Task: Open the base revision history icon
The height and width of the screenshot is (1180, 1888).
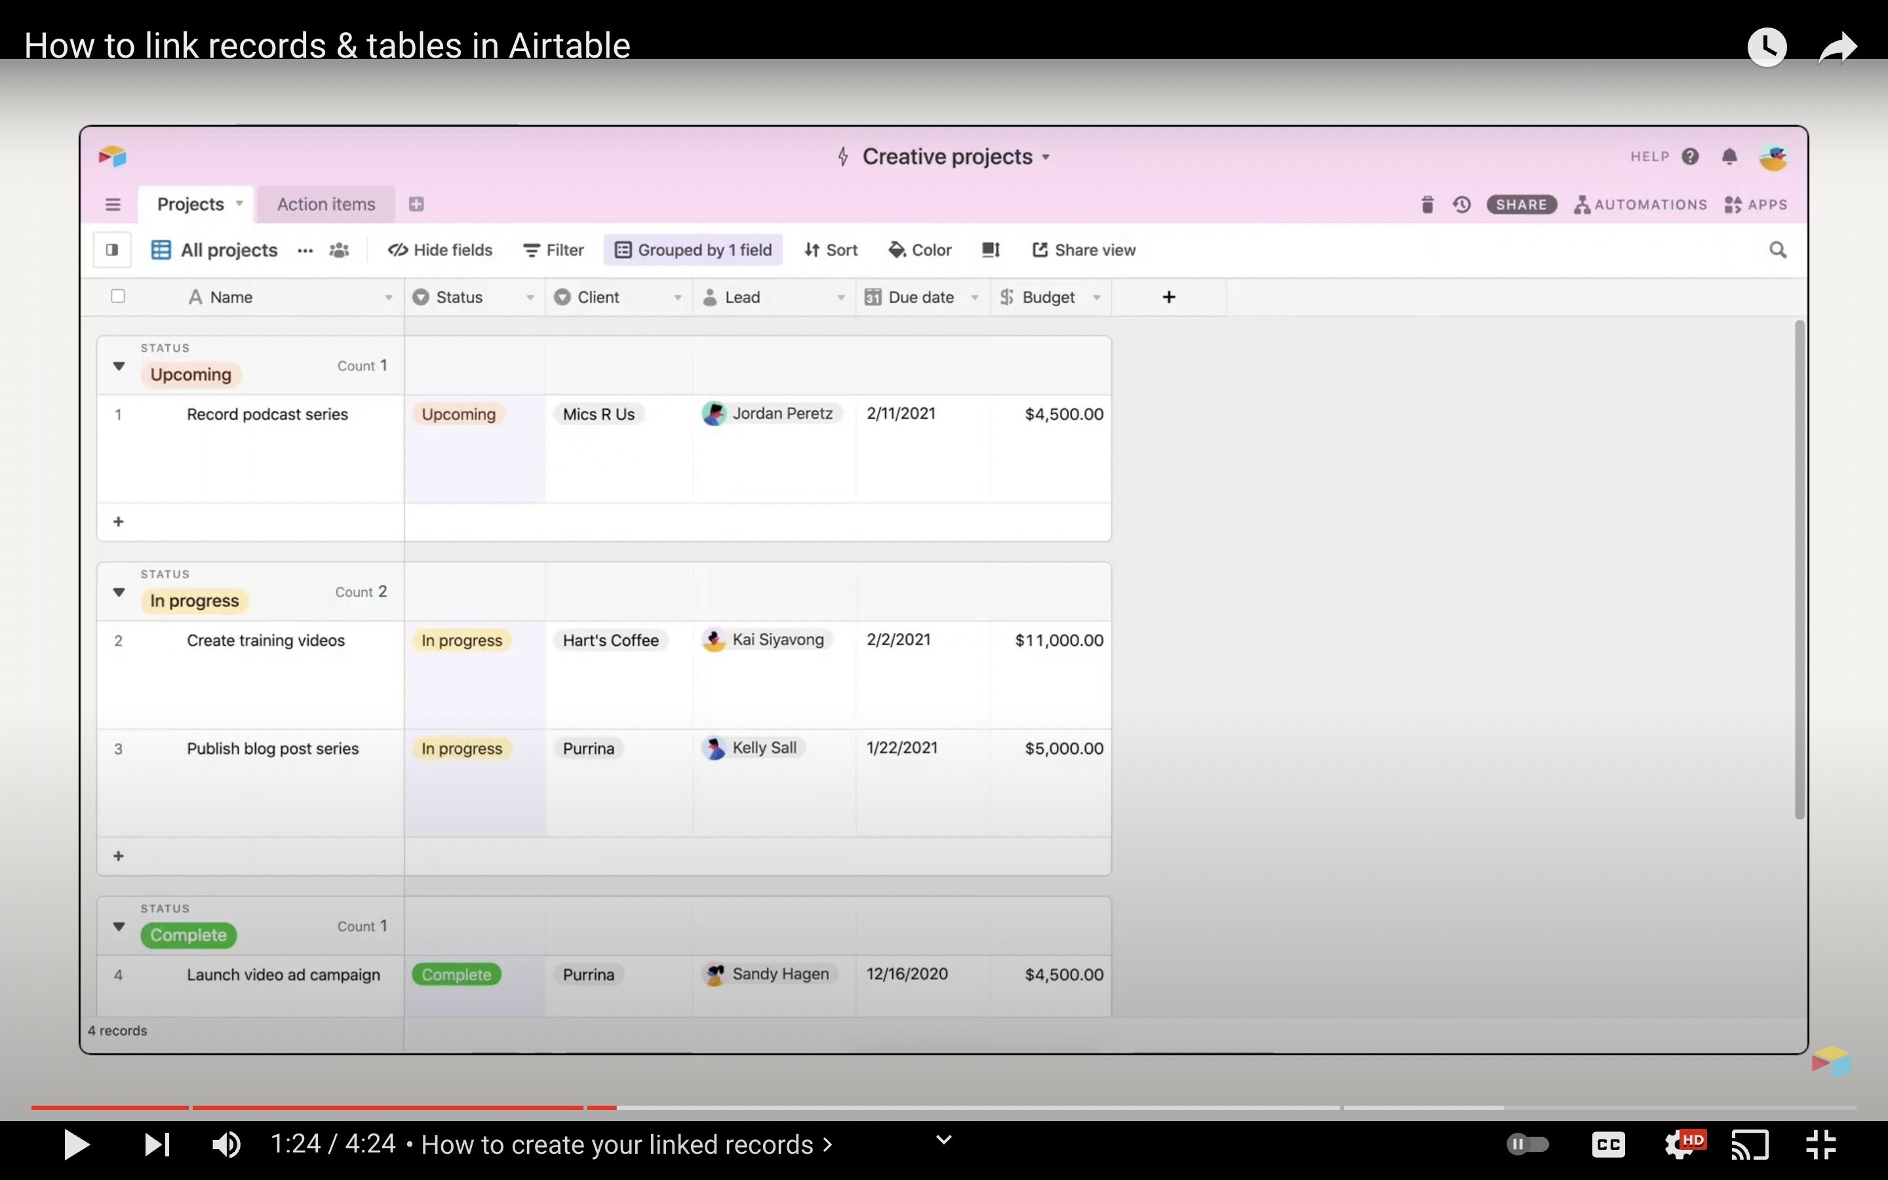Action: [1461, 205]
